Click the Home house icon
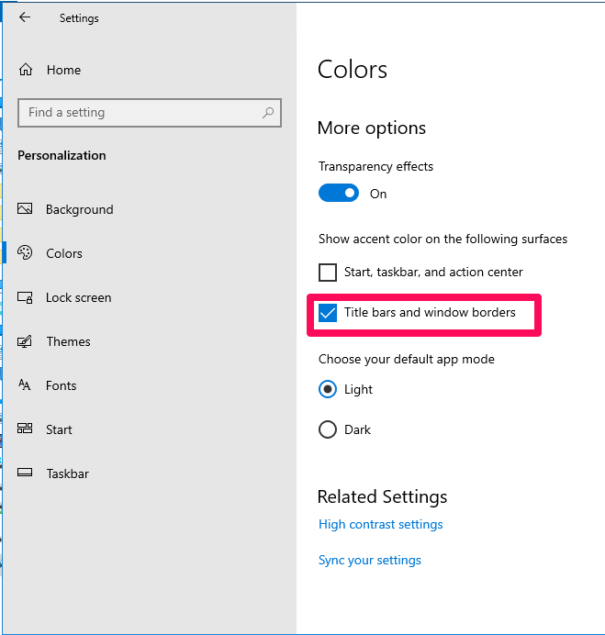Viewport: 605px width, 635px height. [26, 70]
